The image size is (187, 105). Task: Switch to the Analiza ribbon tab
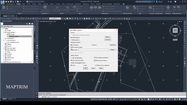pos(34,4)
